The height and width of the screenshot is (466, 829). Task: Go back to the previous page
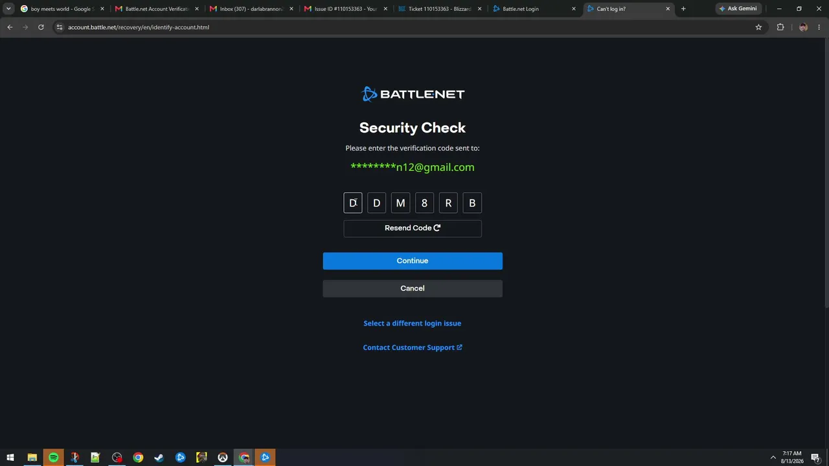pyautogui.click(x=10, y=27)
